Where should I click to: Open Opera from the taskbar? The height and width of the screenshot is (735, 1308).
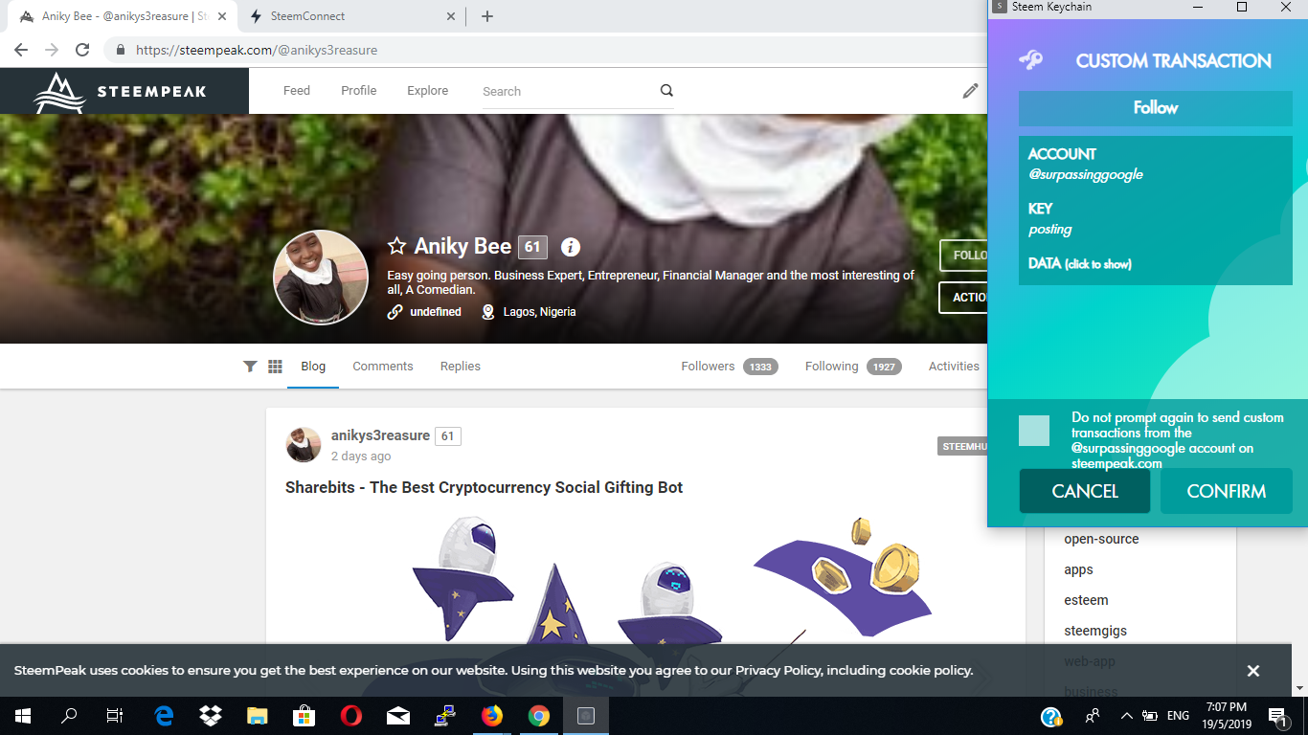click(350, 715)
